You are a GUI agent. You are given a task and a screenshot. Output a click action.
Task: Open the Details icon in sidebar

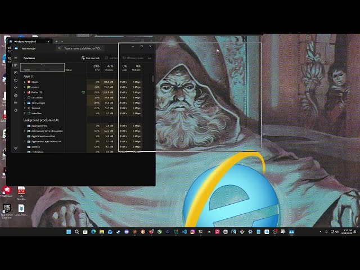tap(16, 102)
